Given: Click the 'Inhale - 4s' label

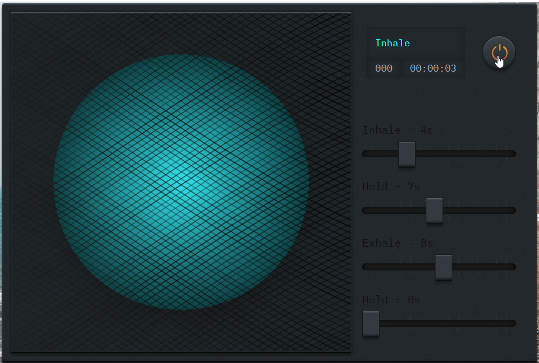Looking at the screenshot, I should (397, 130).
